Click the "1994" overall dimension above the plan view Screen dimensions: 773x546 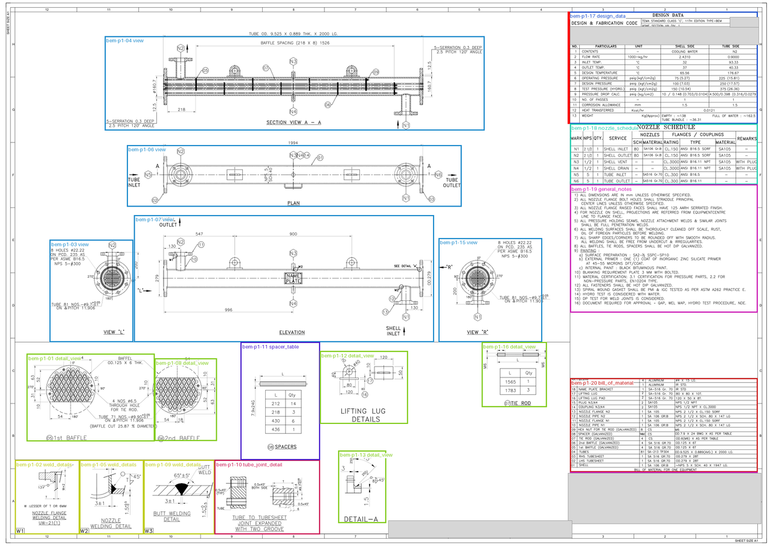292,143
